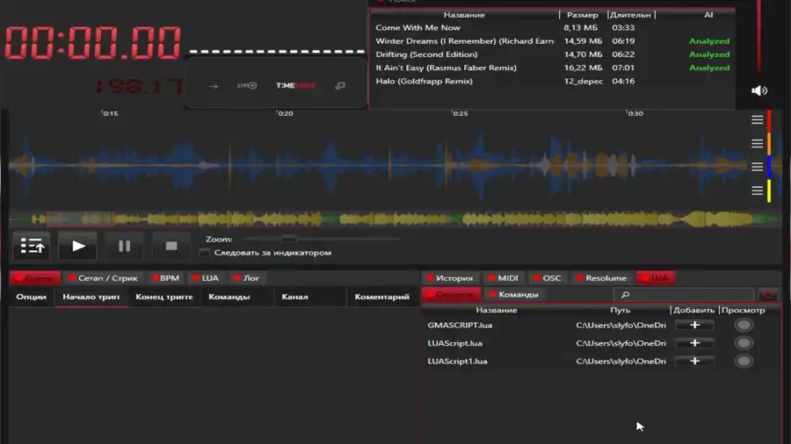Enable the Следовать за индикатором checkbox
791x444 pixels.
(x=205, y=253)
